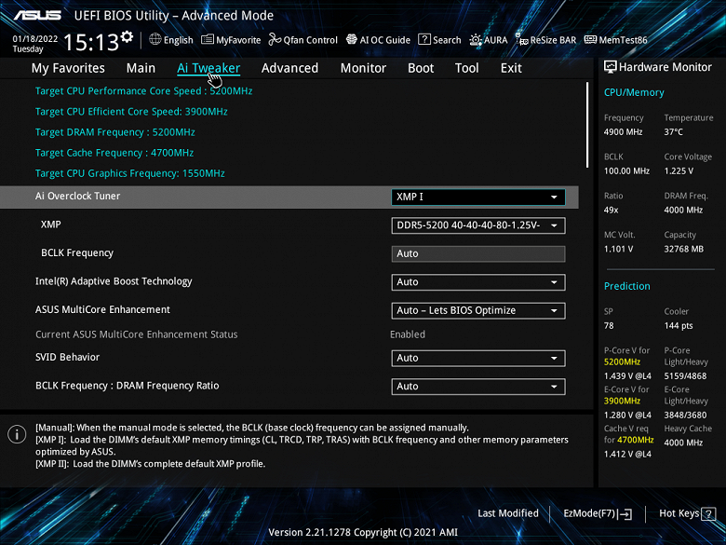Click the AI OC Guide brain icon
This screenshot has height=545, width=726.
click(352, 40)
